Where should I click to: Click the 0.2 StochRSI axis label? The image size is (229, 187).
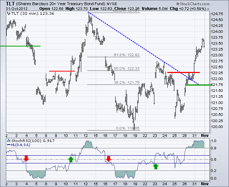[214, 171]
